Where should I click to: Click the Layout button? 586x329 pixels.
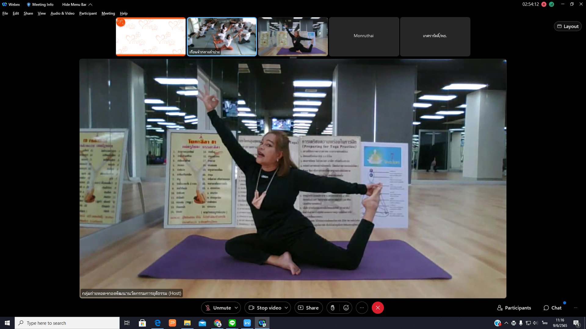click(x=568, y=26)
